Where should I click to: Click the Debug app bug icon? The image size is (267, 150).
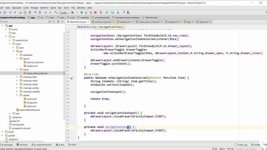click(82, 12)
